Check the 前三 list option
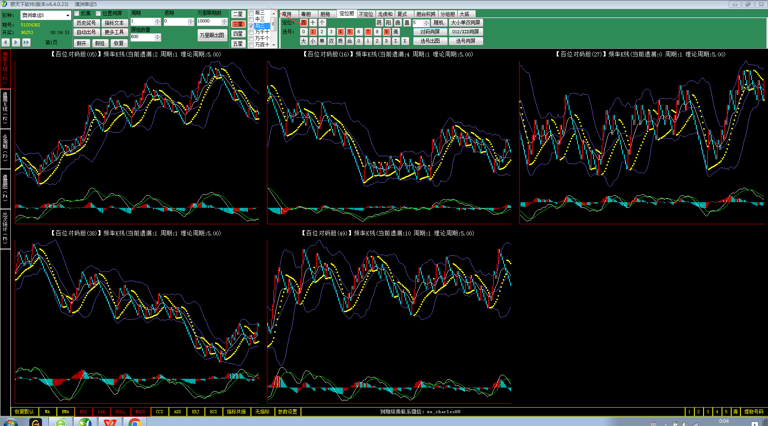 tap(251, 13)
